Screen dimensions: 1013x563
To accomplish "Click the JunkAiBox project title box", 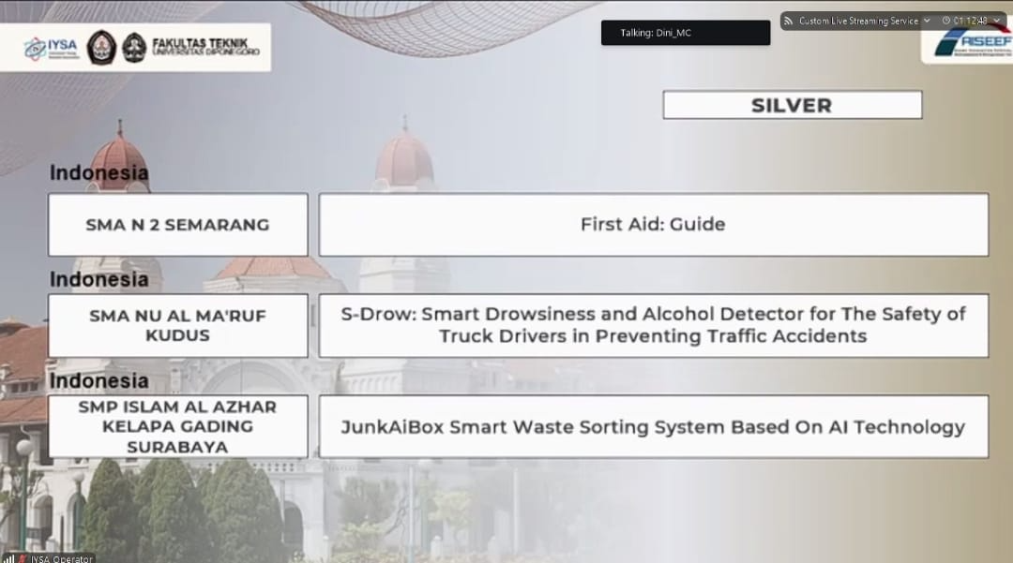I will [x=653, y=426].
